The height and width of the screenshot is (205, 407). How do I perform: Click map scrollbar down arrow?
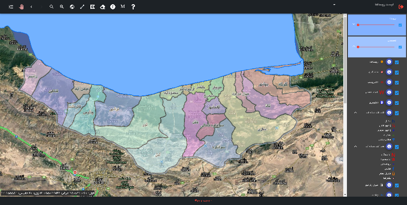click(345, 195)
